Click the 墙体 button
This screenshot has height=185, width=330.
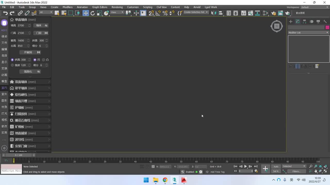click(41, 25)
